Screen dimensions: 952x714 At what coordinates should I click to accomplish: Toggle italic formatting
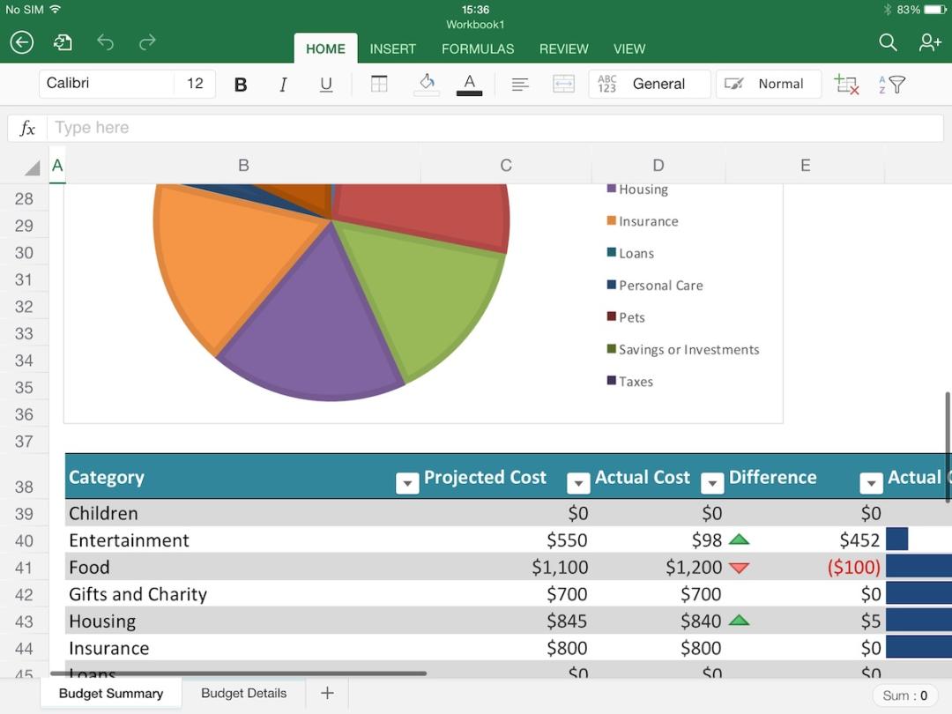(283, 85)
